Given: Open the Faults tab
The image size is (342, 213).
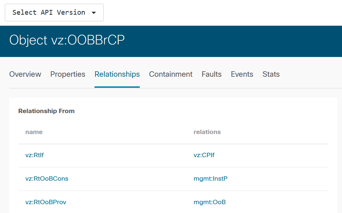Looking at the screenshot, I should click(211, 74).
